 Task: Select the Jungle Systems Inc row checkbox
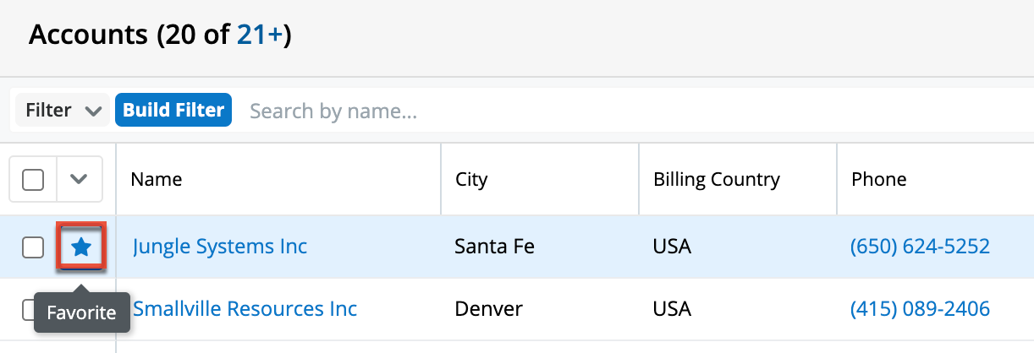coord(33,247)
